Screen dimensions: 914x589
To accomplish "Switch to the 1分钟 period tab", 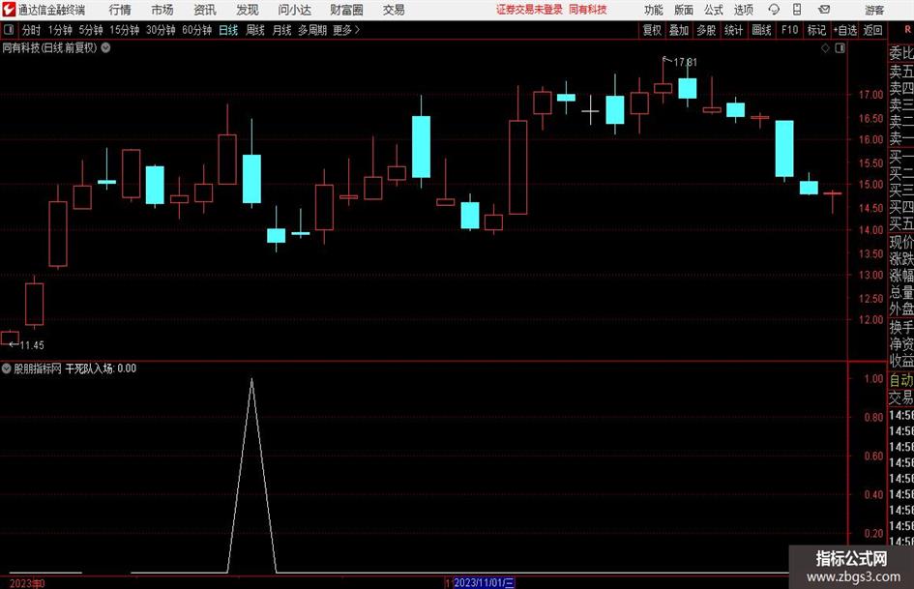I will coord(60,30).
